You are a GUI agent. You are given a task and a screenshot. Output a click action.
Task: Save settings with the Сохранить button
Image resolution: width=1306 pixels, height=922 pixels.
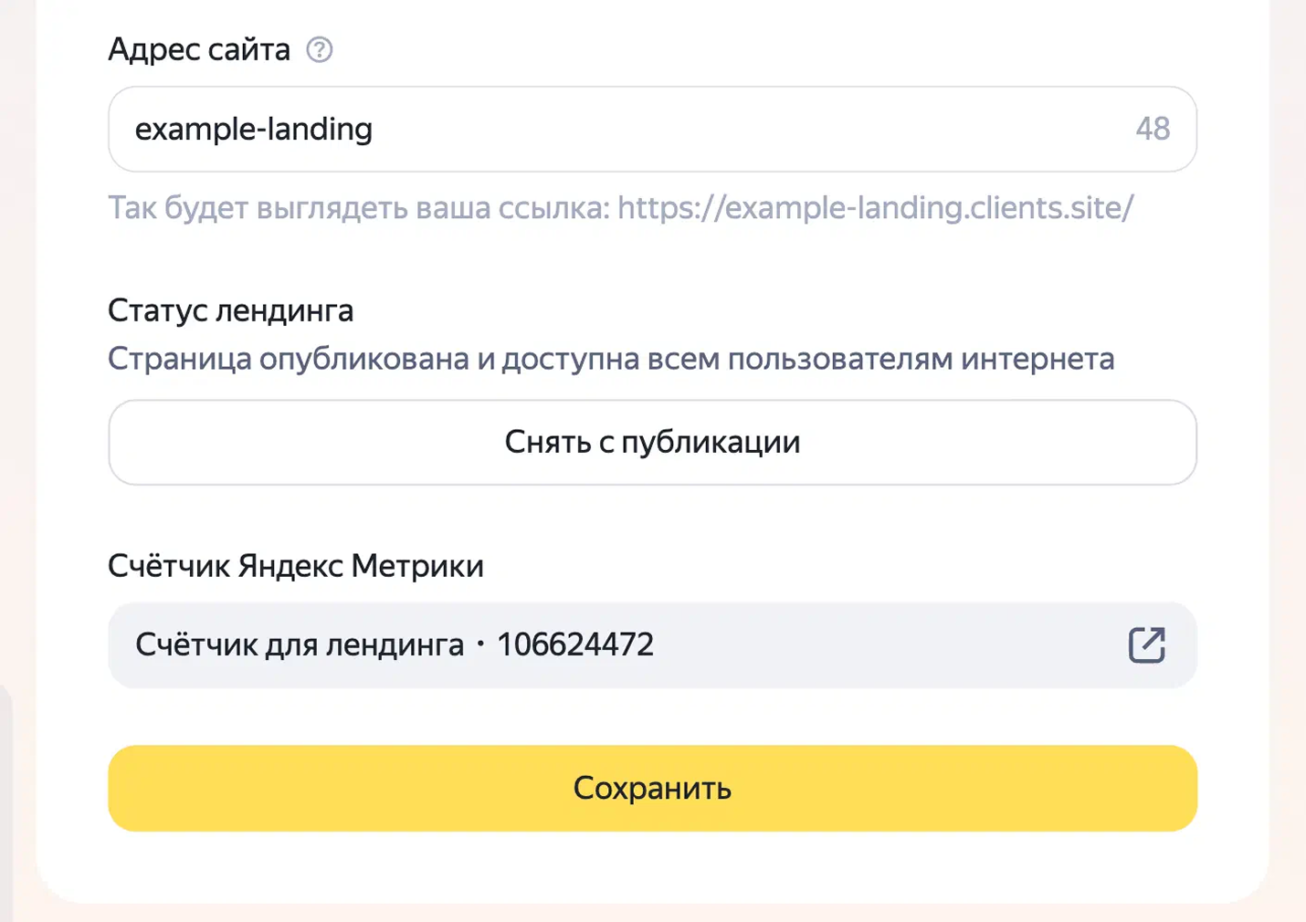(652, 788)
